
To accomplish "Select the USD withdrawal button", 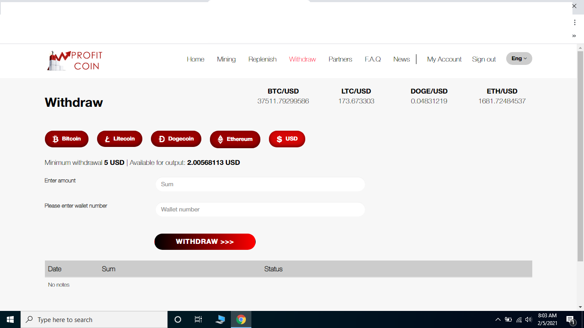I will click(x=287, y=139).
